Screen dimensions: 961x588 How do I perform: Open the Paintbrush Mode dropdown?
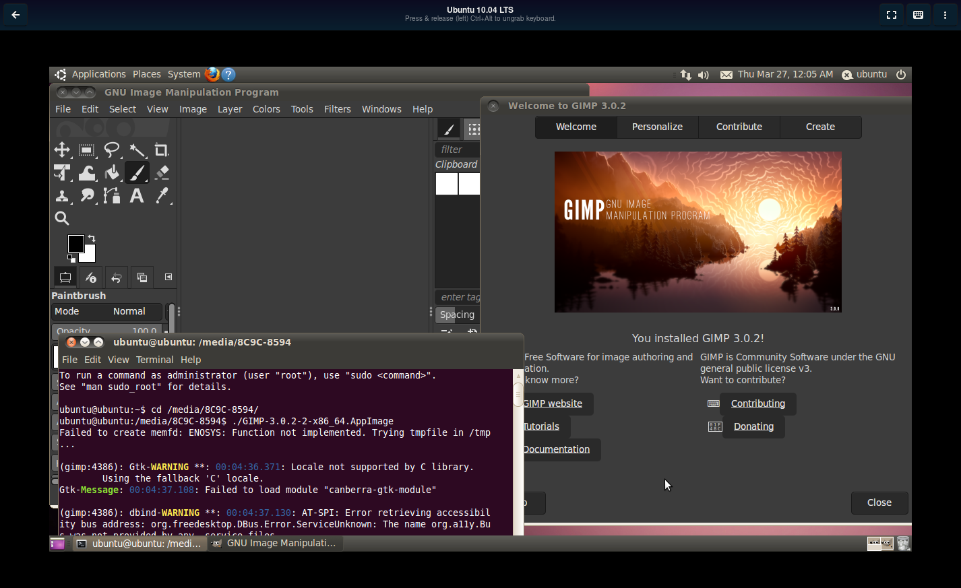[x=107, y=311]
